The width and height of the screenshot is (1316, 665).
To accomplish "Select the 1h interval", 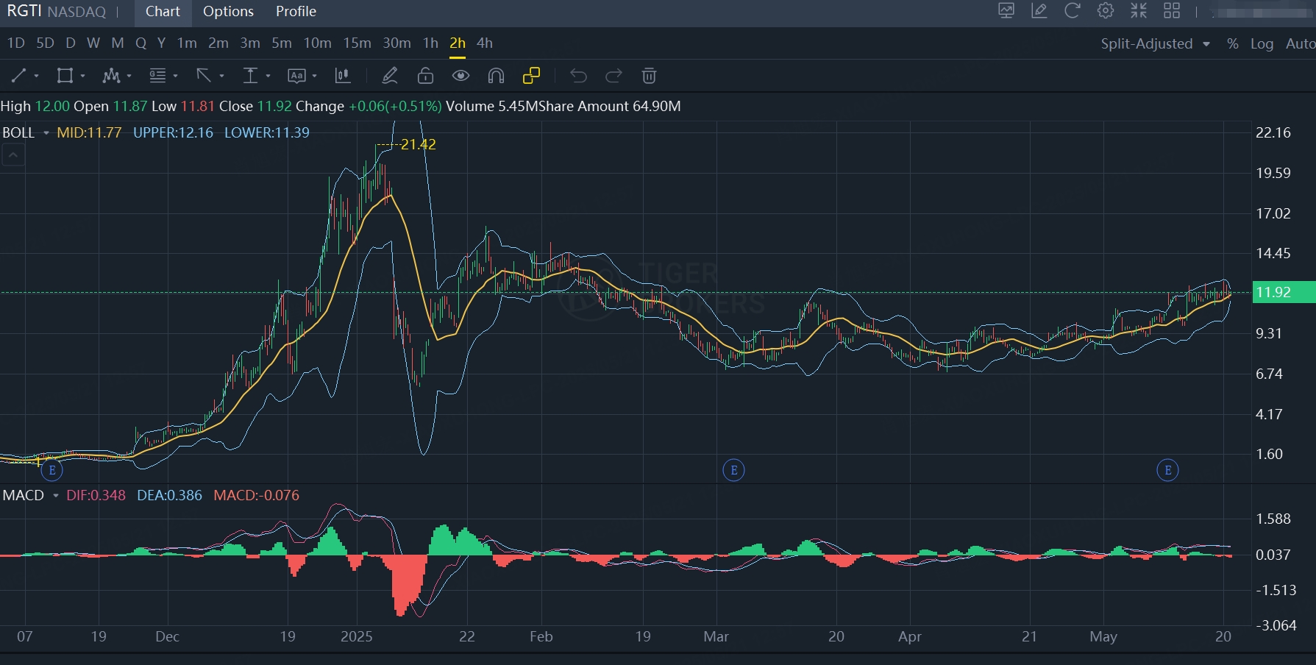I will 430,43.
